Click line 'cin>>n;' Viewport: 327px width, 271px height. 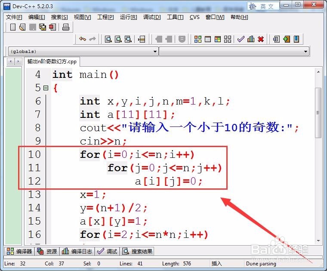103,142
